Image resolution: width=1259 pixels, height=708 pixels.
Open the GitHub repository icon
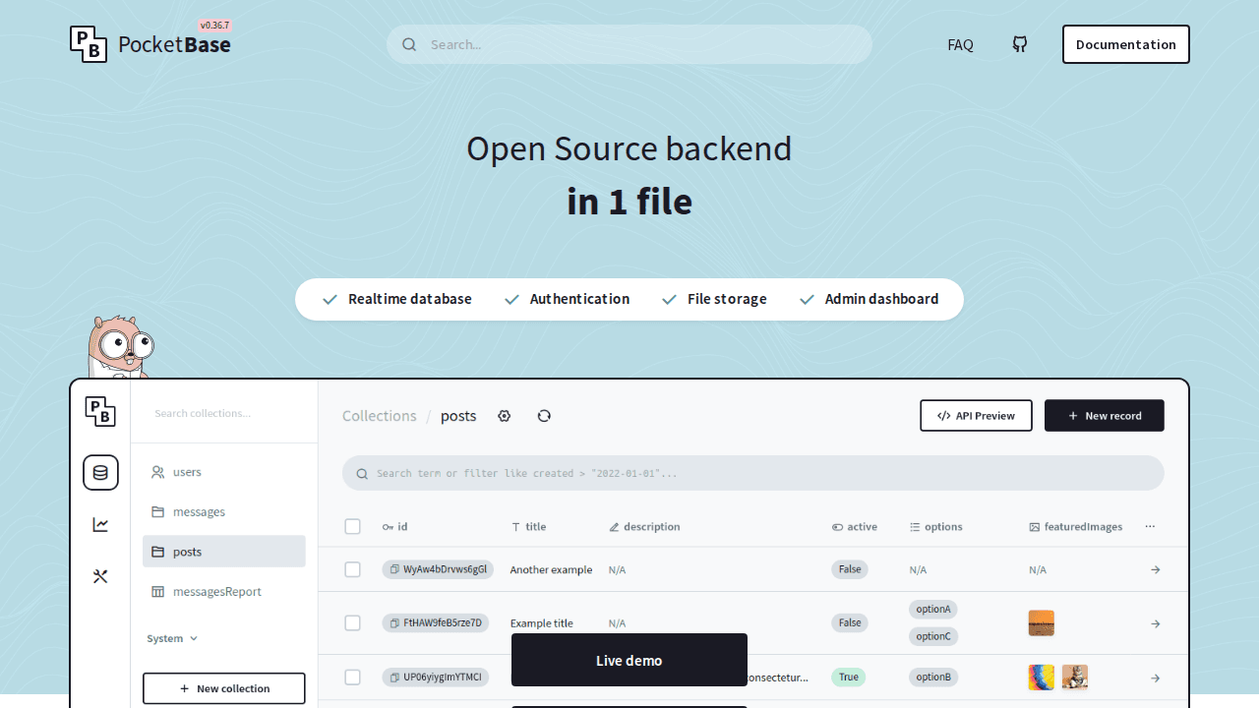(1020, 44)
